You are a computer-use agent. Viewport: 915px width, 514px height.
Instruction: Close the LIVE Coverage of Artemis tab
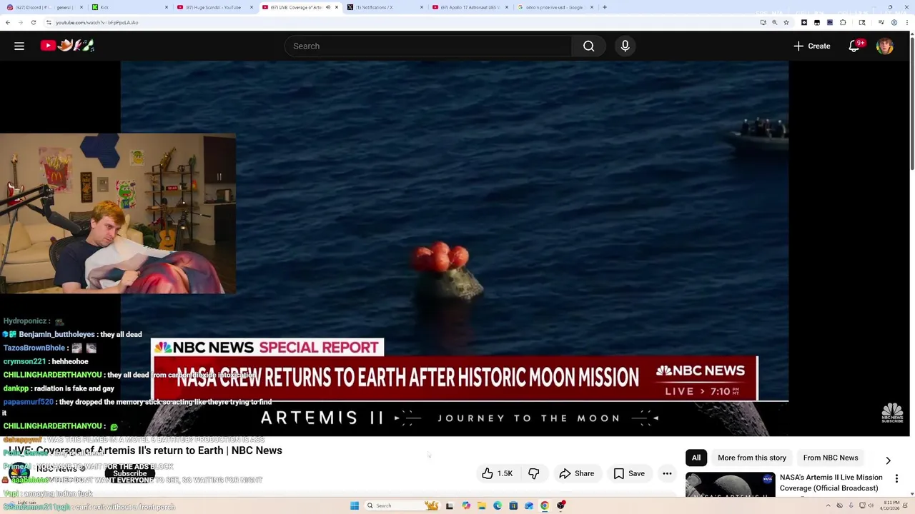pos(337,7)
